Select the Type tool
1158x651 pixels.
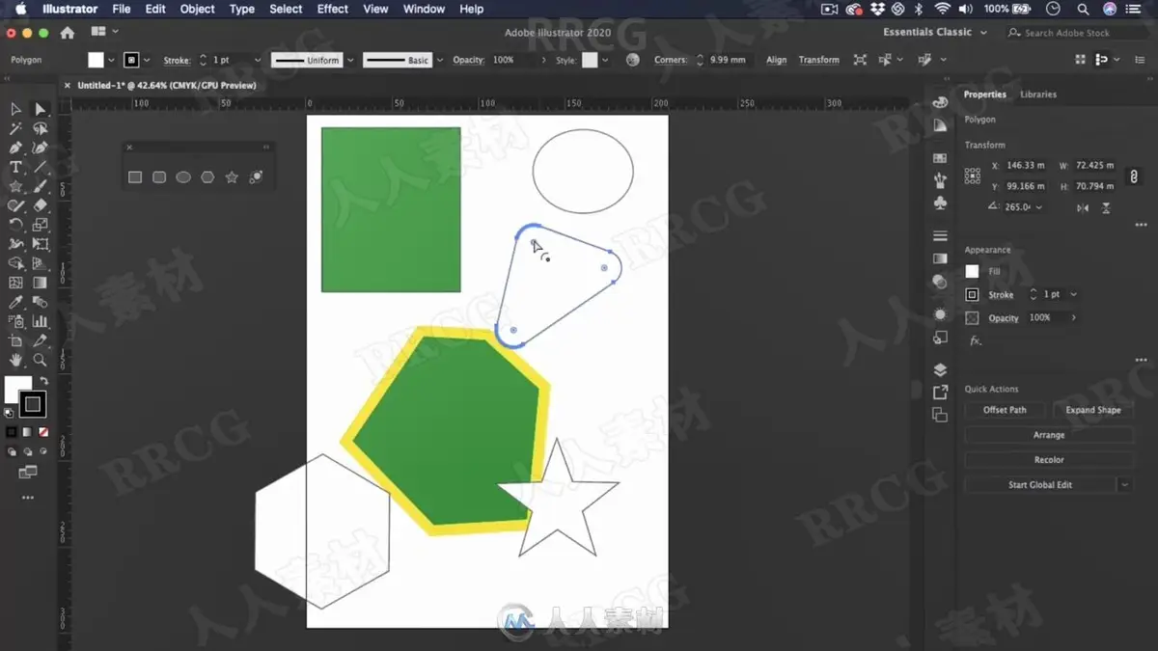16,167
